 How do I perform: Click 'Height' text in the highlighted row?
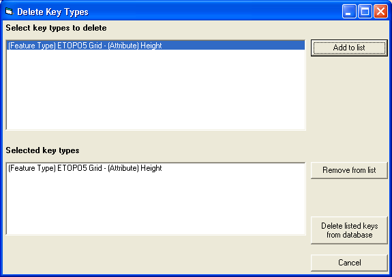[x=151, y=46]
